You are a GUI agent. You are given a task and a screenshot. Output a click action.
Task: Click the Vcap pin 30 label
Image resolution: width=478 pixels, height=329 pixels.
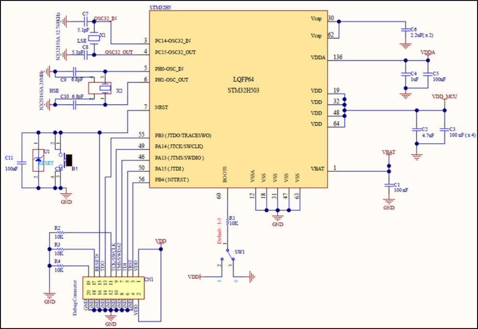pos(316,19)
